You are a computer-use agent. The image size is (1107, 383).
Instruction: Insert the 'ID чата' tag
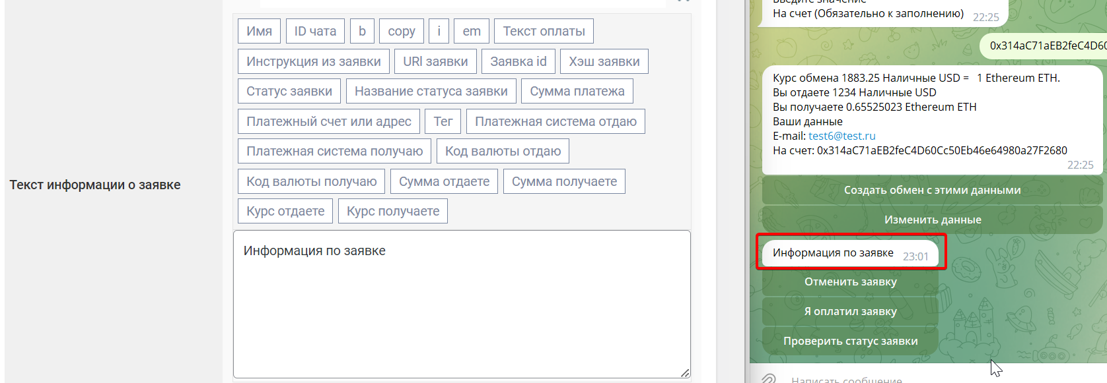315,31
